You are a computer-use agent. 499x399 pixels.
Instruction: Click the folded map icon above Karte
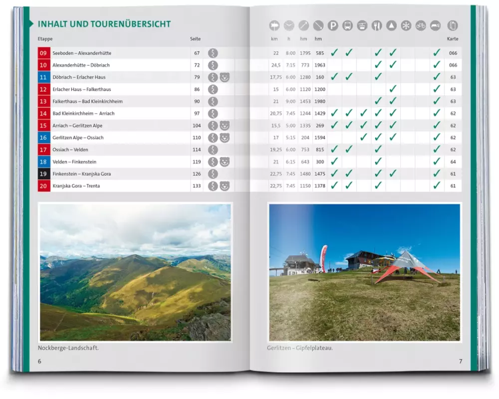click(453, 26)
